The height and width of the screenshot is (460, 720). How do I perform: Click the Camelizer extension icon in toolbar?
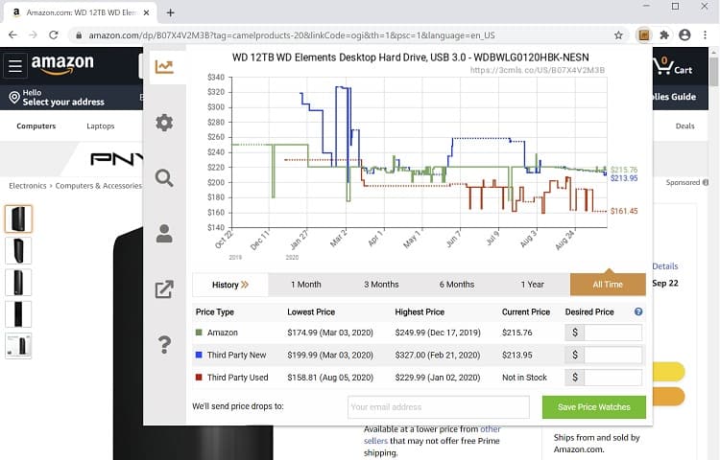[644, 35]
